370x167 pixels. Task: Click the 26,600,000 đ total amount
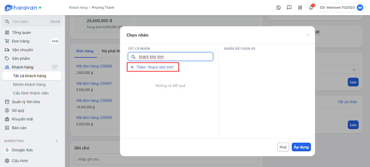(x=99, y=21)
